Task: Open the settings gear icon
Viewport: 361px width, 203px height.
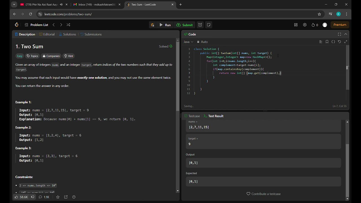Action: click(x=305, y=25)
